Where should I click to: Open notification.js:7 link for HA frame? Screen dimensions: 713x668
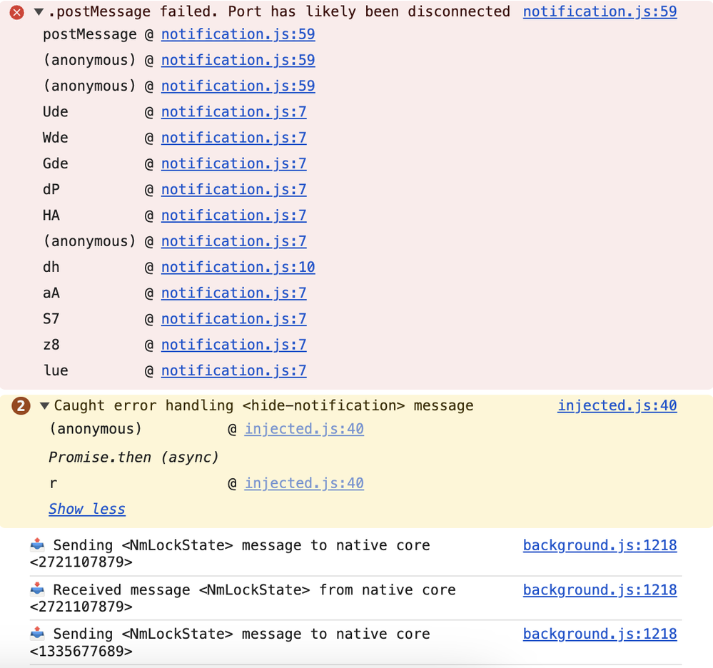coord(233,216)
